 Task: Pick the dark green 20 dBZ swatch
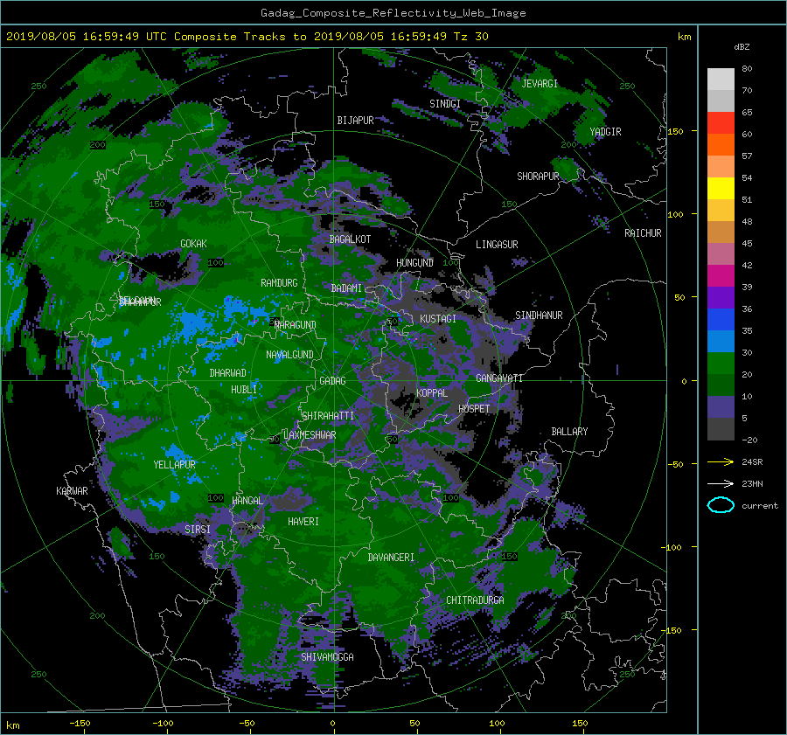coord(721,385)
